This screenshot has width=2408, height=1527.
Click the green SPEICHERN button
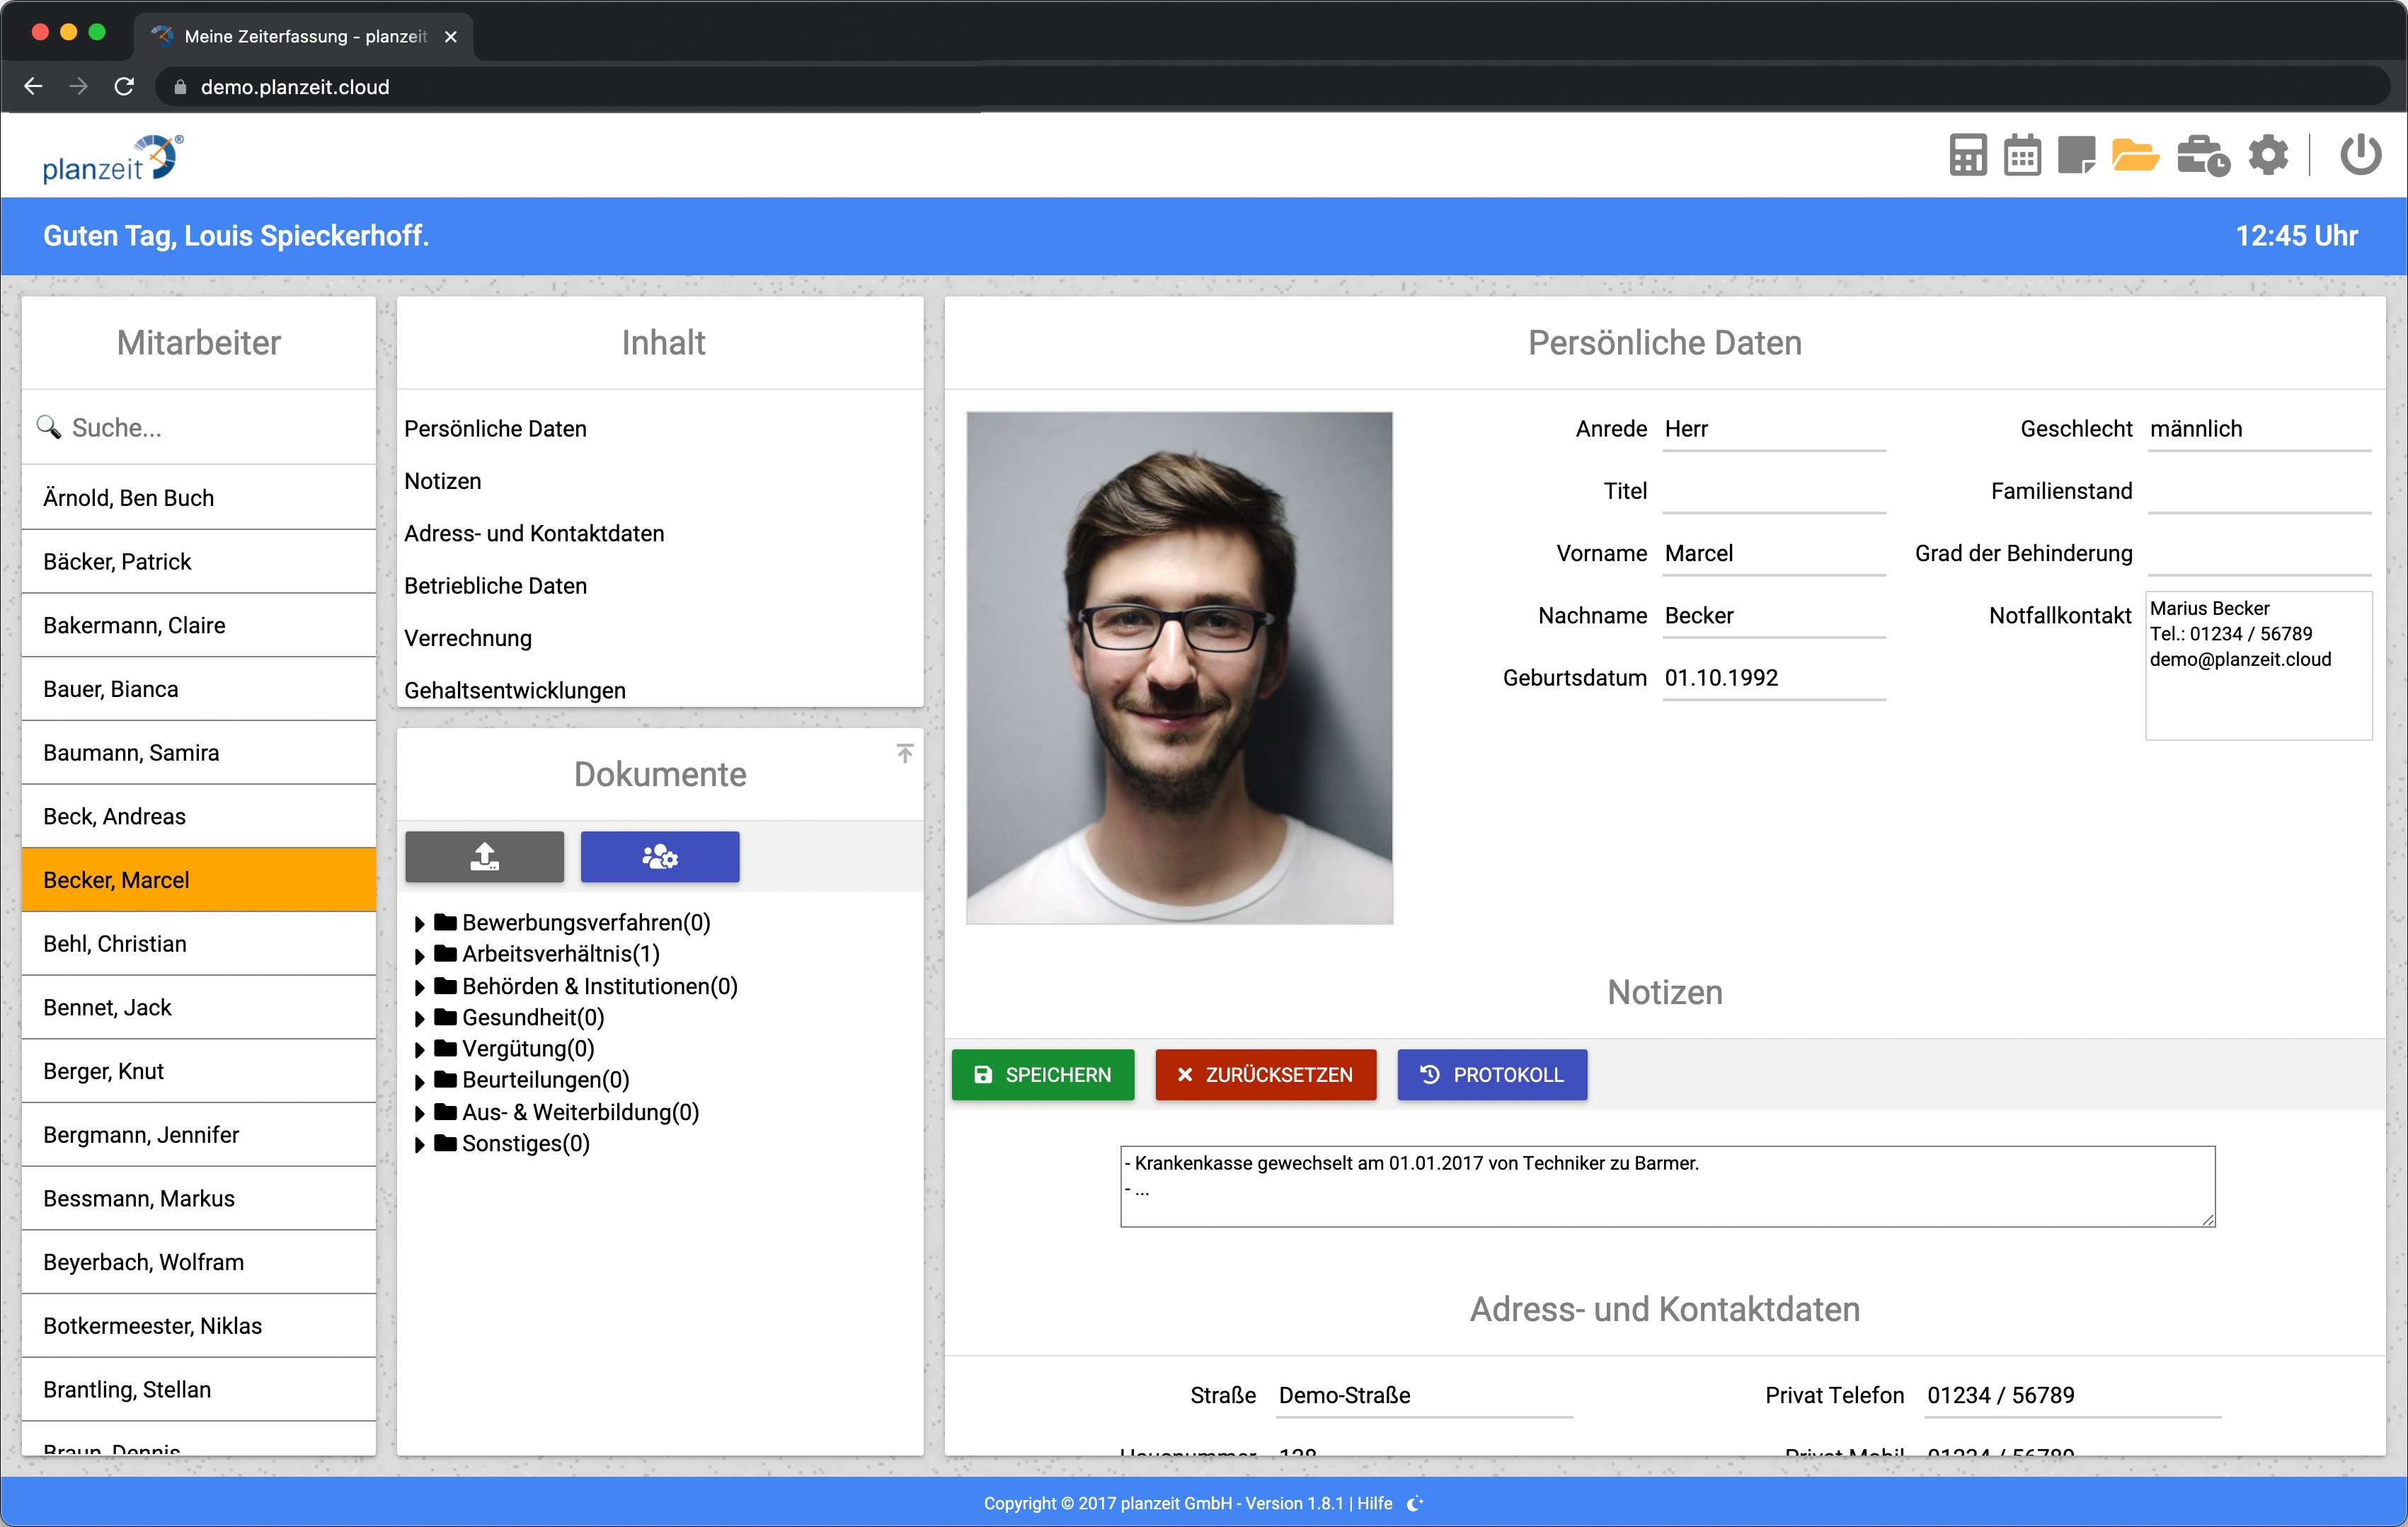[1042, 1075]
